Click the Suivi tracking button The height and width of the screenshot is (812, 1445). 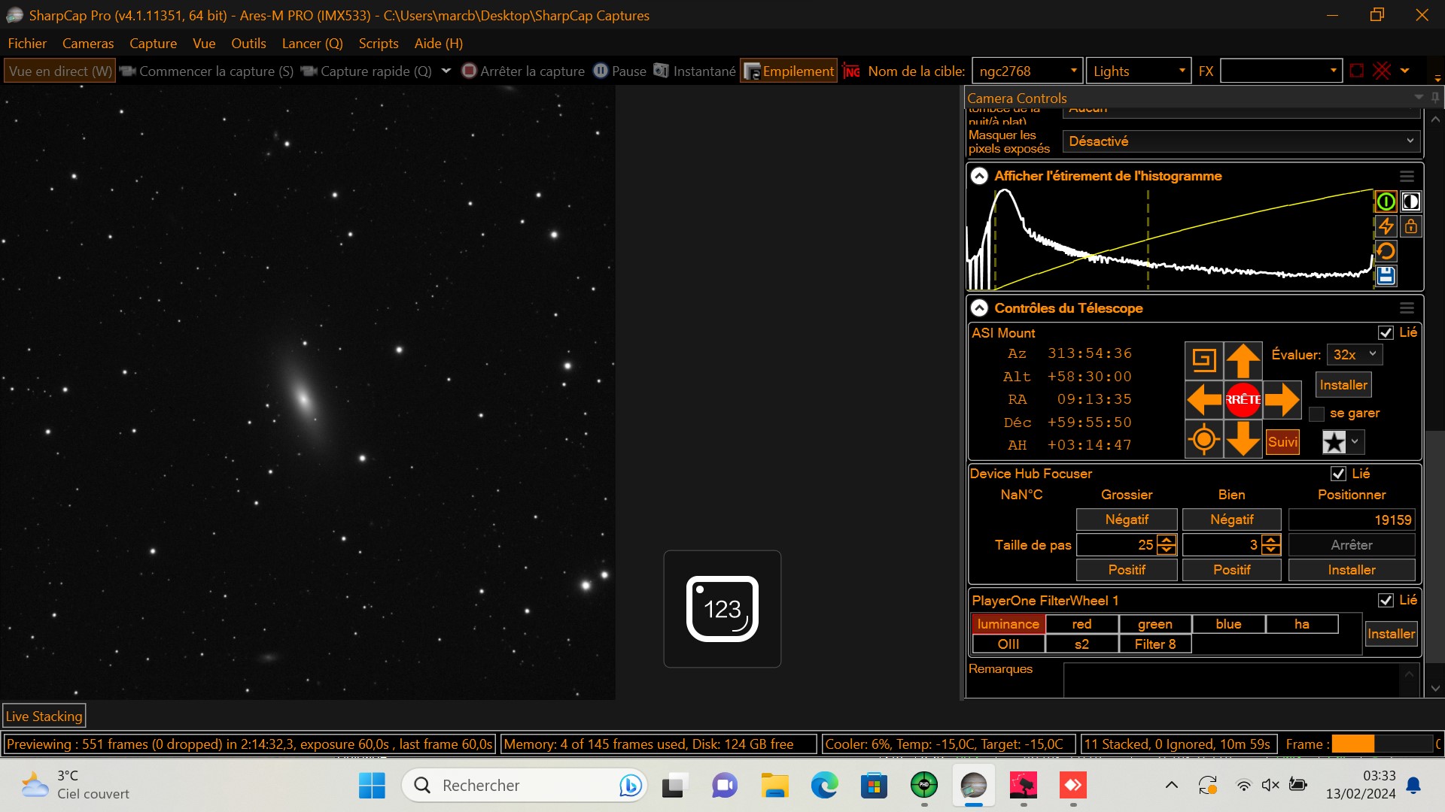1282,442
